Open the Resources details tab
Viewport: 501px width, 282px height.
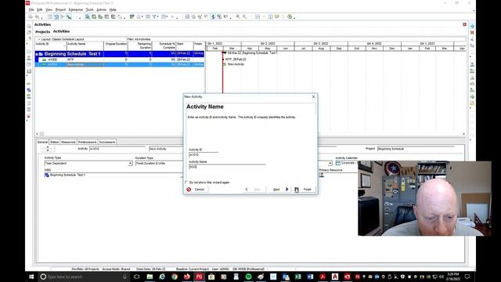(x=68, y=142)
